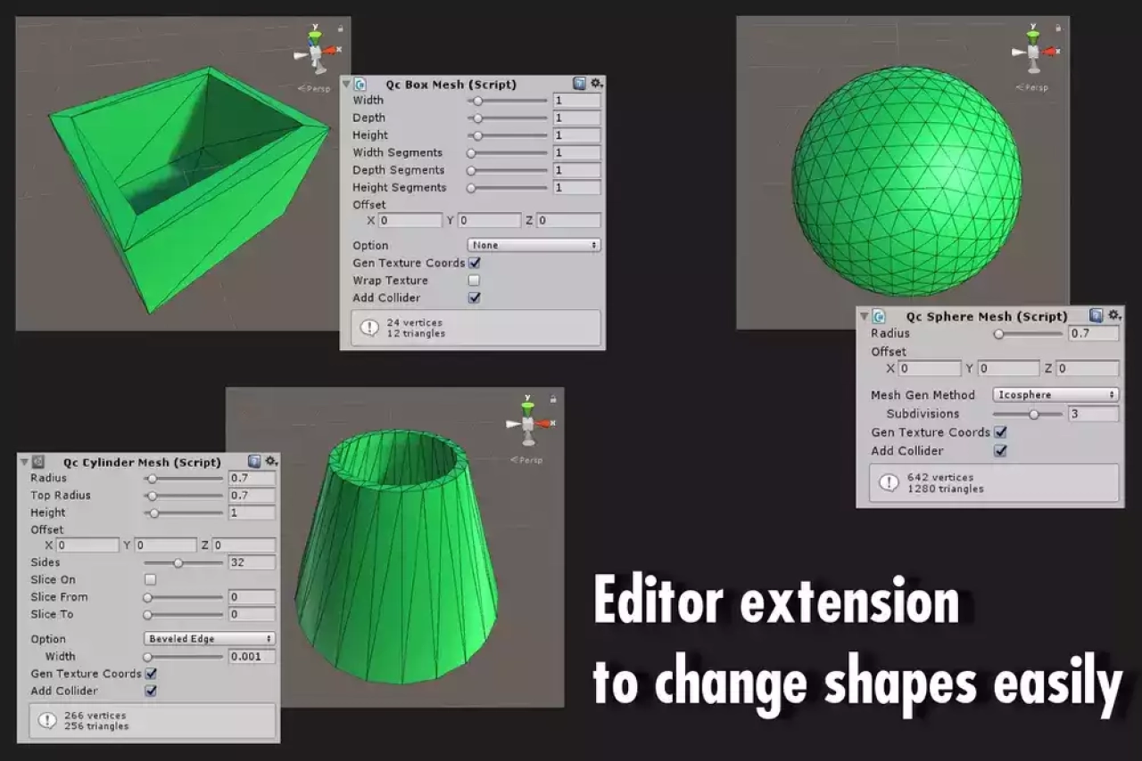The image size is (1142, 761).
Task: Collapse Qc Box Mesh component foldout arrow
Action: (346, 85)
